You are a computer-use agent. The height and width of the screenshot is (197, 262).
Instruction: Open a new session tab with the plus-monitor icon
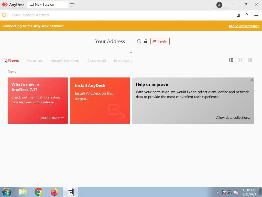(x=72, y=5)
